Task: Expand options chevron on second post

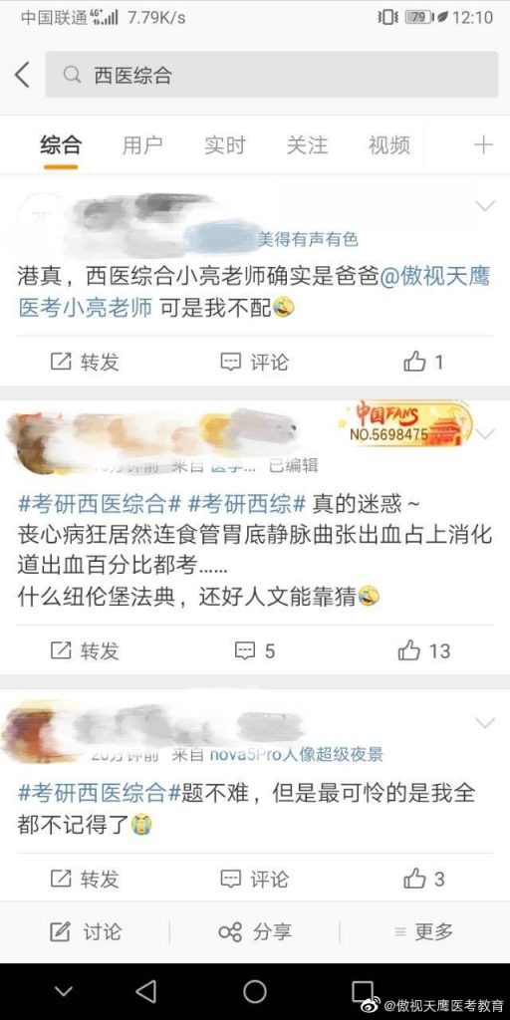Action: [485, 434]
